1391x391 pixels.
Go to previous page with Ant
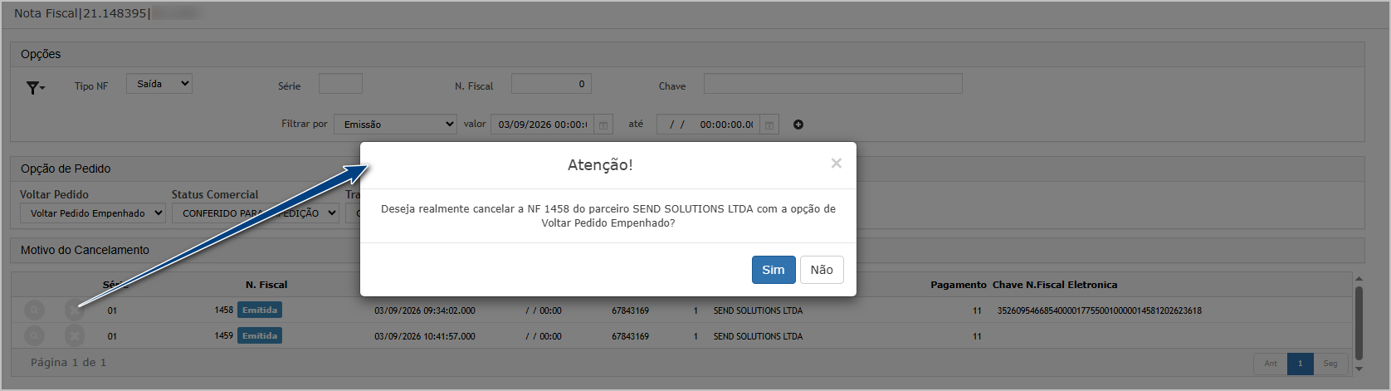click(1271, 364)
